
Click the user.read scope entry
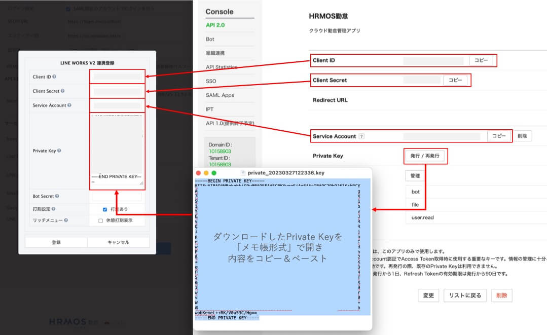pyautogui.click(x=422, y=217)
